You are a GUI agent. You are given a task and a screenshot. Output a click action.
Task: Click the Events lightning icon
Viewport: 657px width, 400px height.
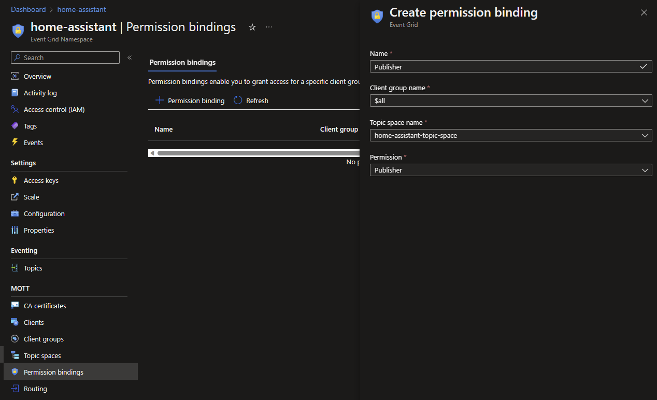point(15,142)
